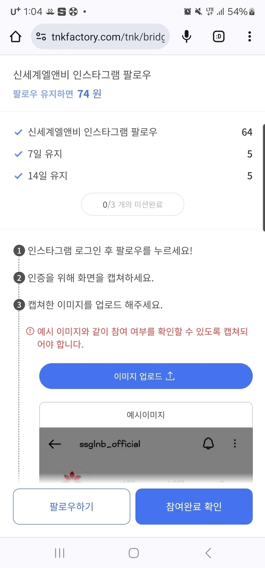Toggle checkmark for 7일 유지 mission
The width and height of the screenshot is (265, 568).
[19, 154]
